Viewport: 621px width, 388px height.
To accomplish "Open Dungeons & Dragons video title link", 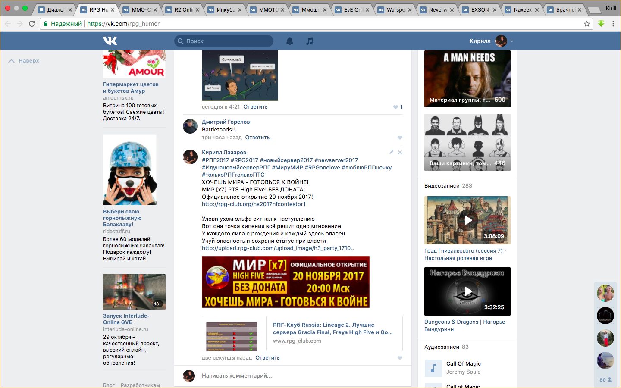I will pyautogui.click(x=464, y=325).
